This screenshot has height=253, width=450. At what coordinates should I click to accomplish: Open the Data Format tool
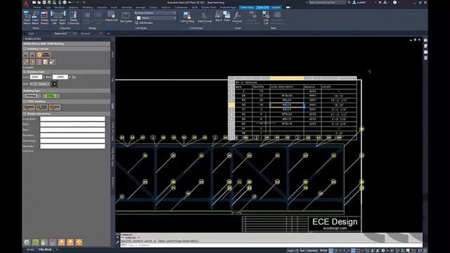point(205,17)
